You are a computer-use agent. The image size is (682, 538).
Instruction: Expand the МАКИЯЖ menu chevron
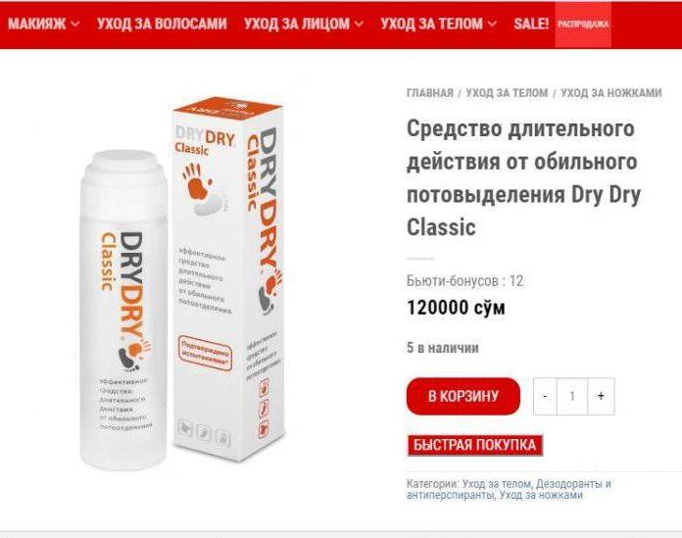point(74,24)
